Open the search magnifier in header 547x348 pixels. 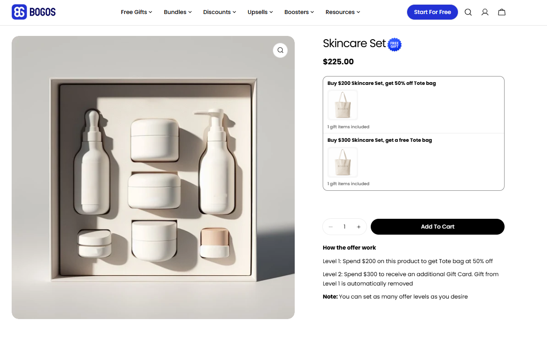468,12
